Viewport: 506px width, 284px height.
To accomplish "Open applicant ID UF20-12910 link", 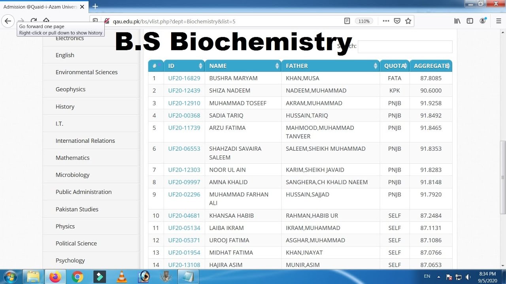I will [184, 103].
